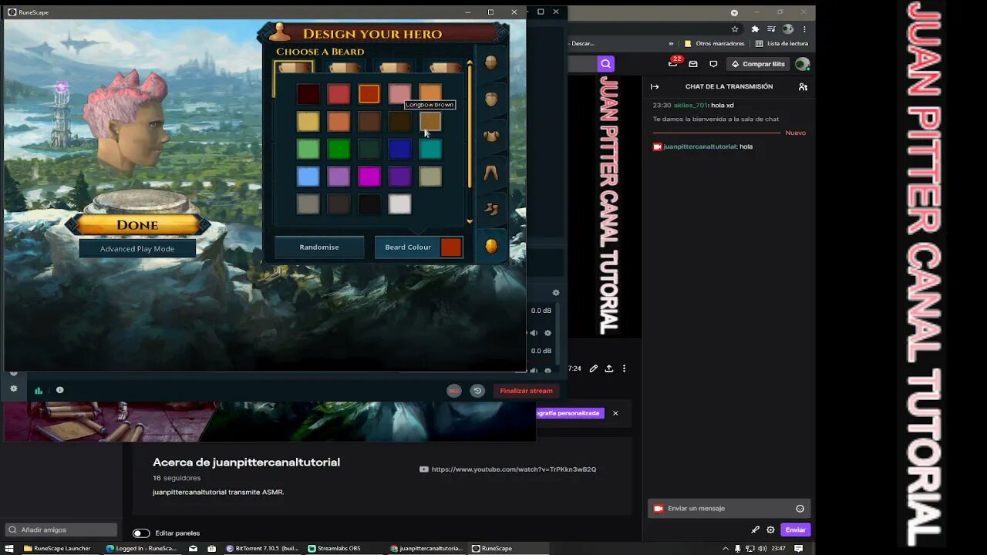This screenshot has width=987, height=555.
Task: Pick the magenta beard colour swatch
Action: (x=369, y=177)
